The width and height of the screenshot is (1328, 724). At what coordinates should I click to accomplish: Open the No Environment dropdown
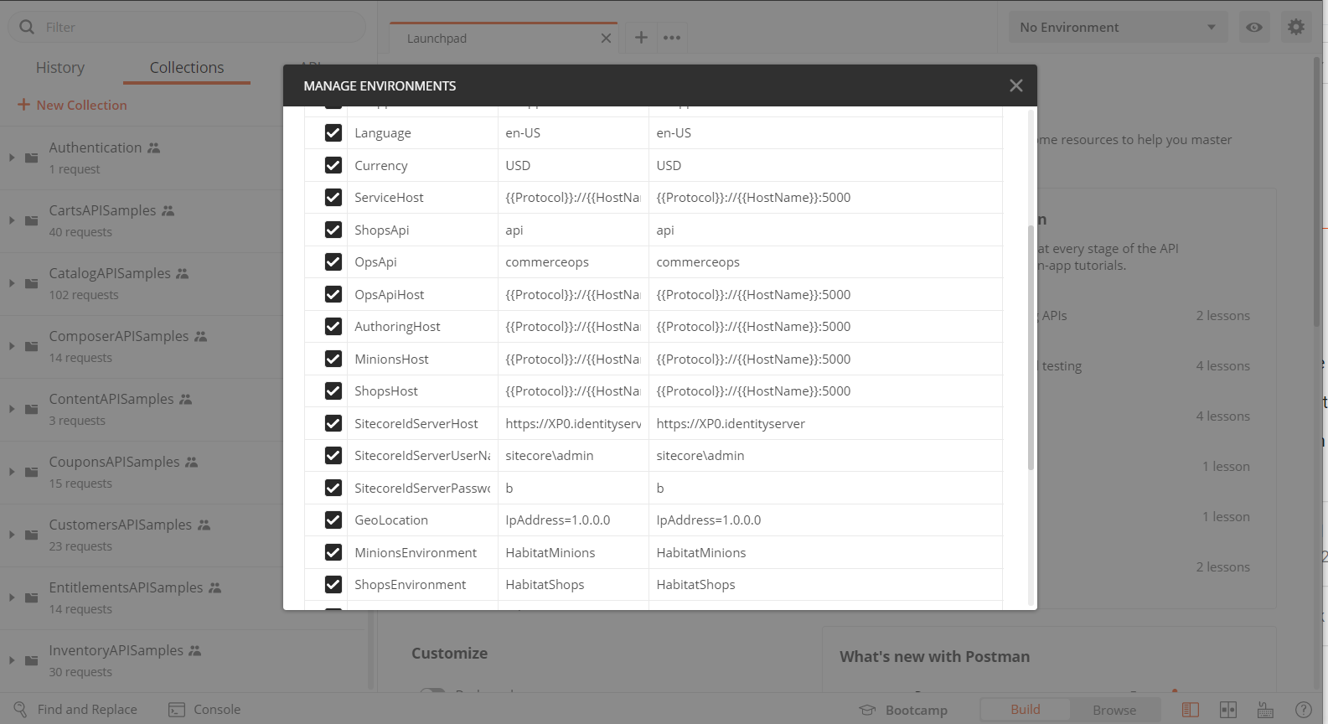point(1118,28)
